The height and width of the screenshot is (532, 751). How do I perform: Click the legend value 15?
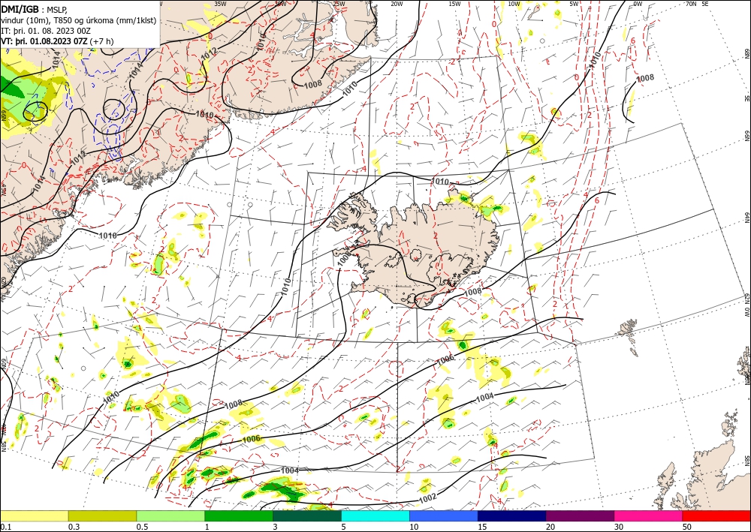coord(482,527)
